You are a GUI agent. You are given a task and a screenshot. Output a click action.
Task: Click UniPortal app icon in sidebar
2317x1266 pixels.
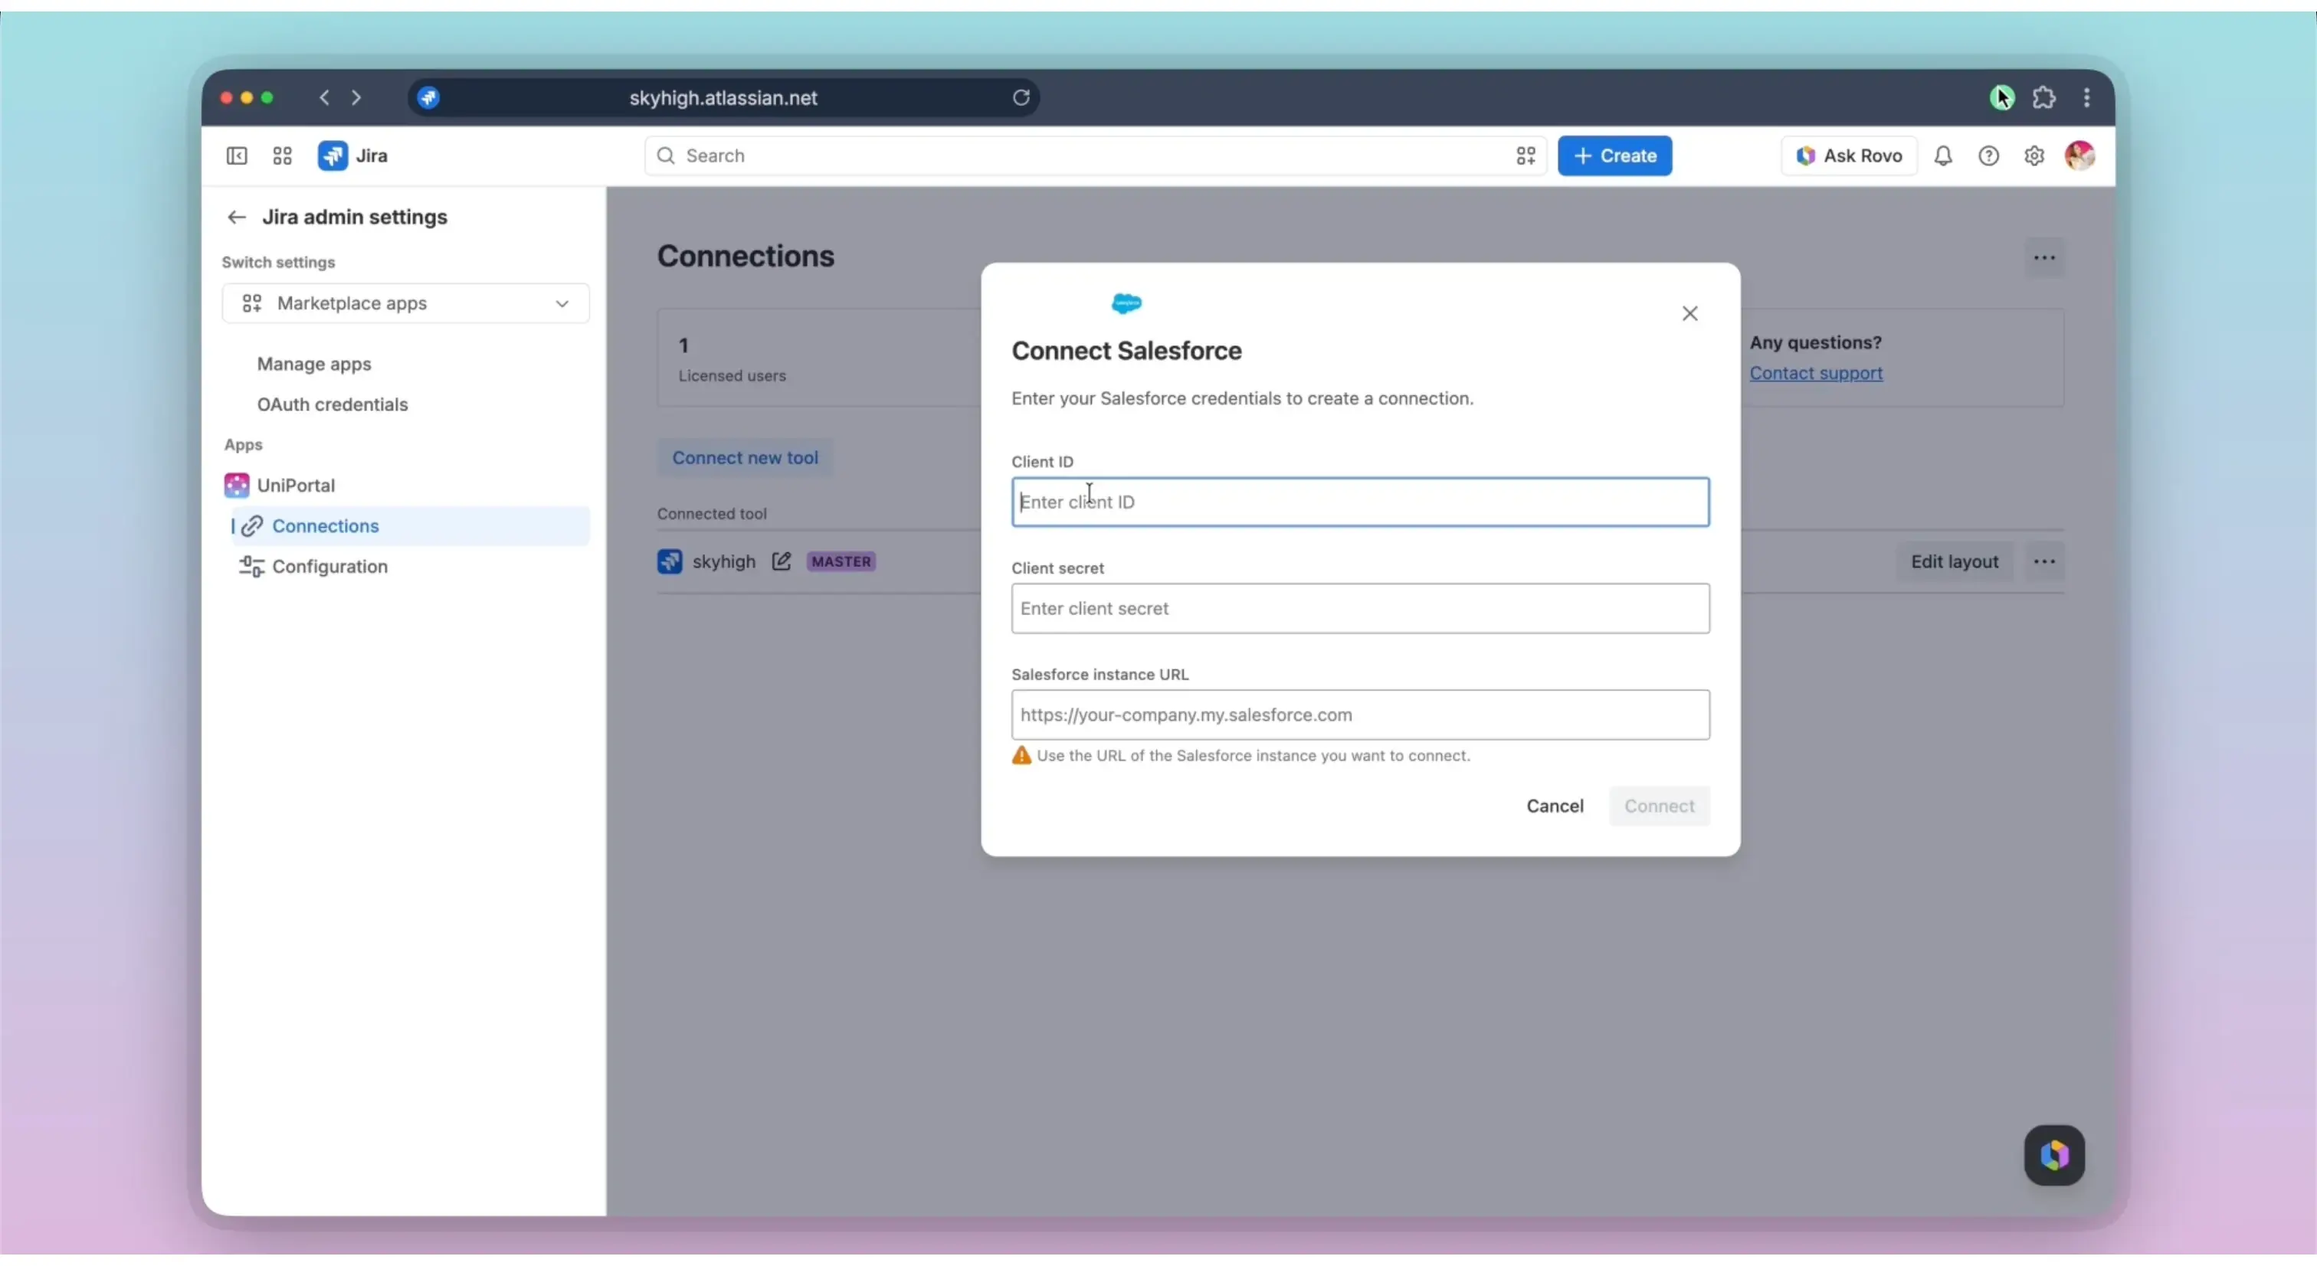(237, 486)
